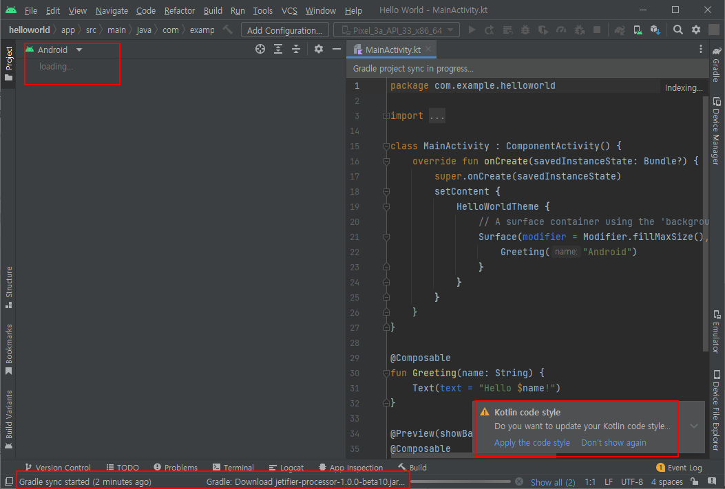Viewport: 725px width, 489px height.
Task: Open the editor tabs three-dot menu
Action: click(701, 49)
